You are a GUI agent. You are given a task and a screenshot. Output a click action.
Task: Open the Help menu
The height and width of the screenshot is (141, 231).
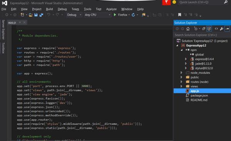coord(140,9)
